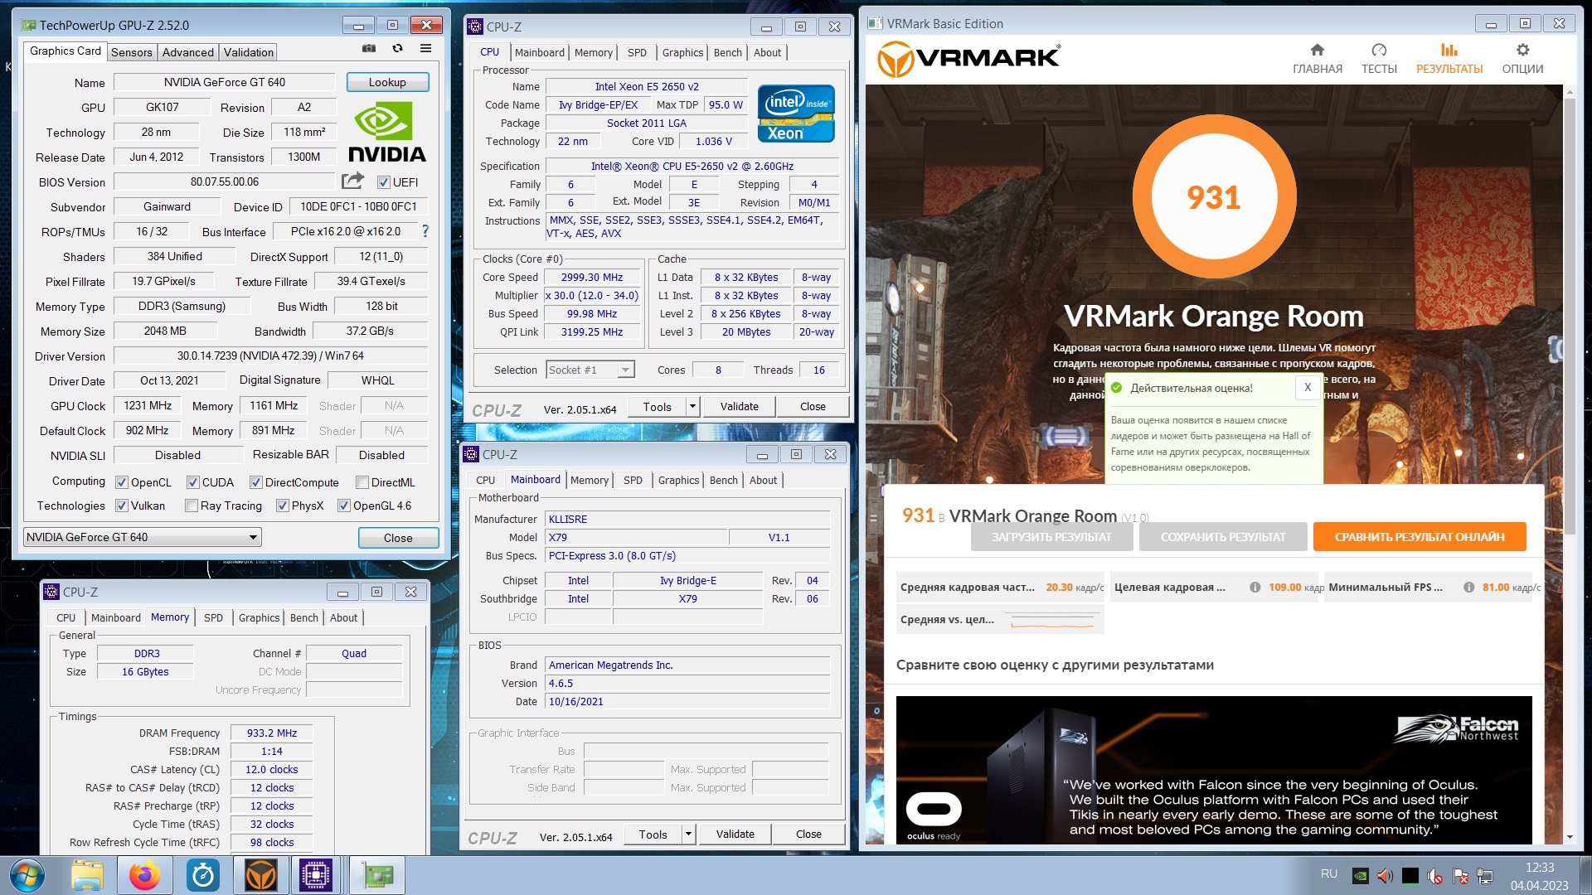Toggle UEFI checkbox
Screen dimensions: 1592x895
(383, 182)
